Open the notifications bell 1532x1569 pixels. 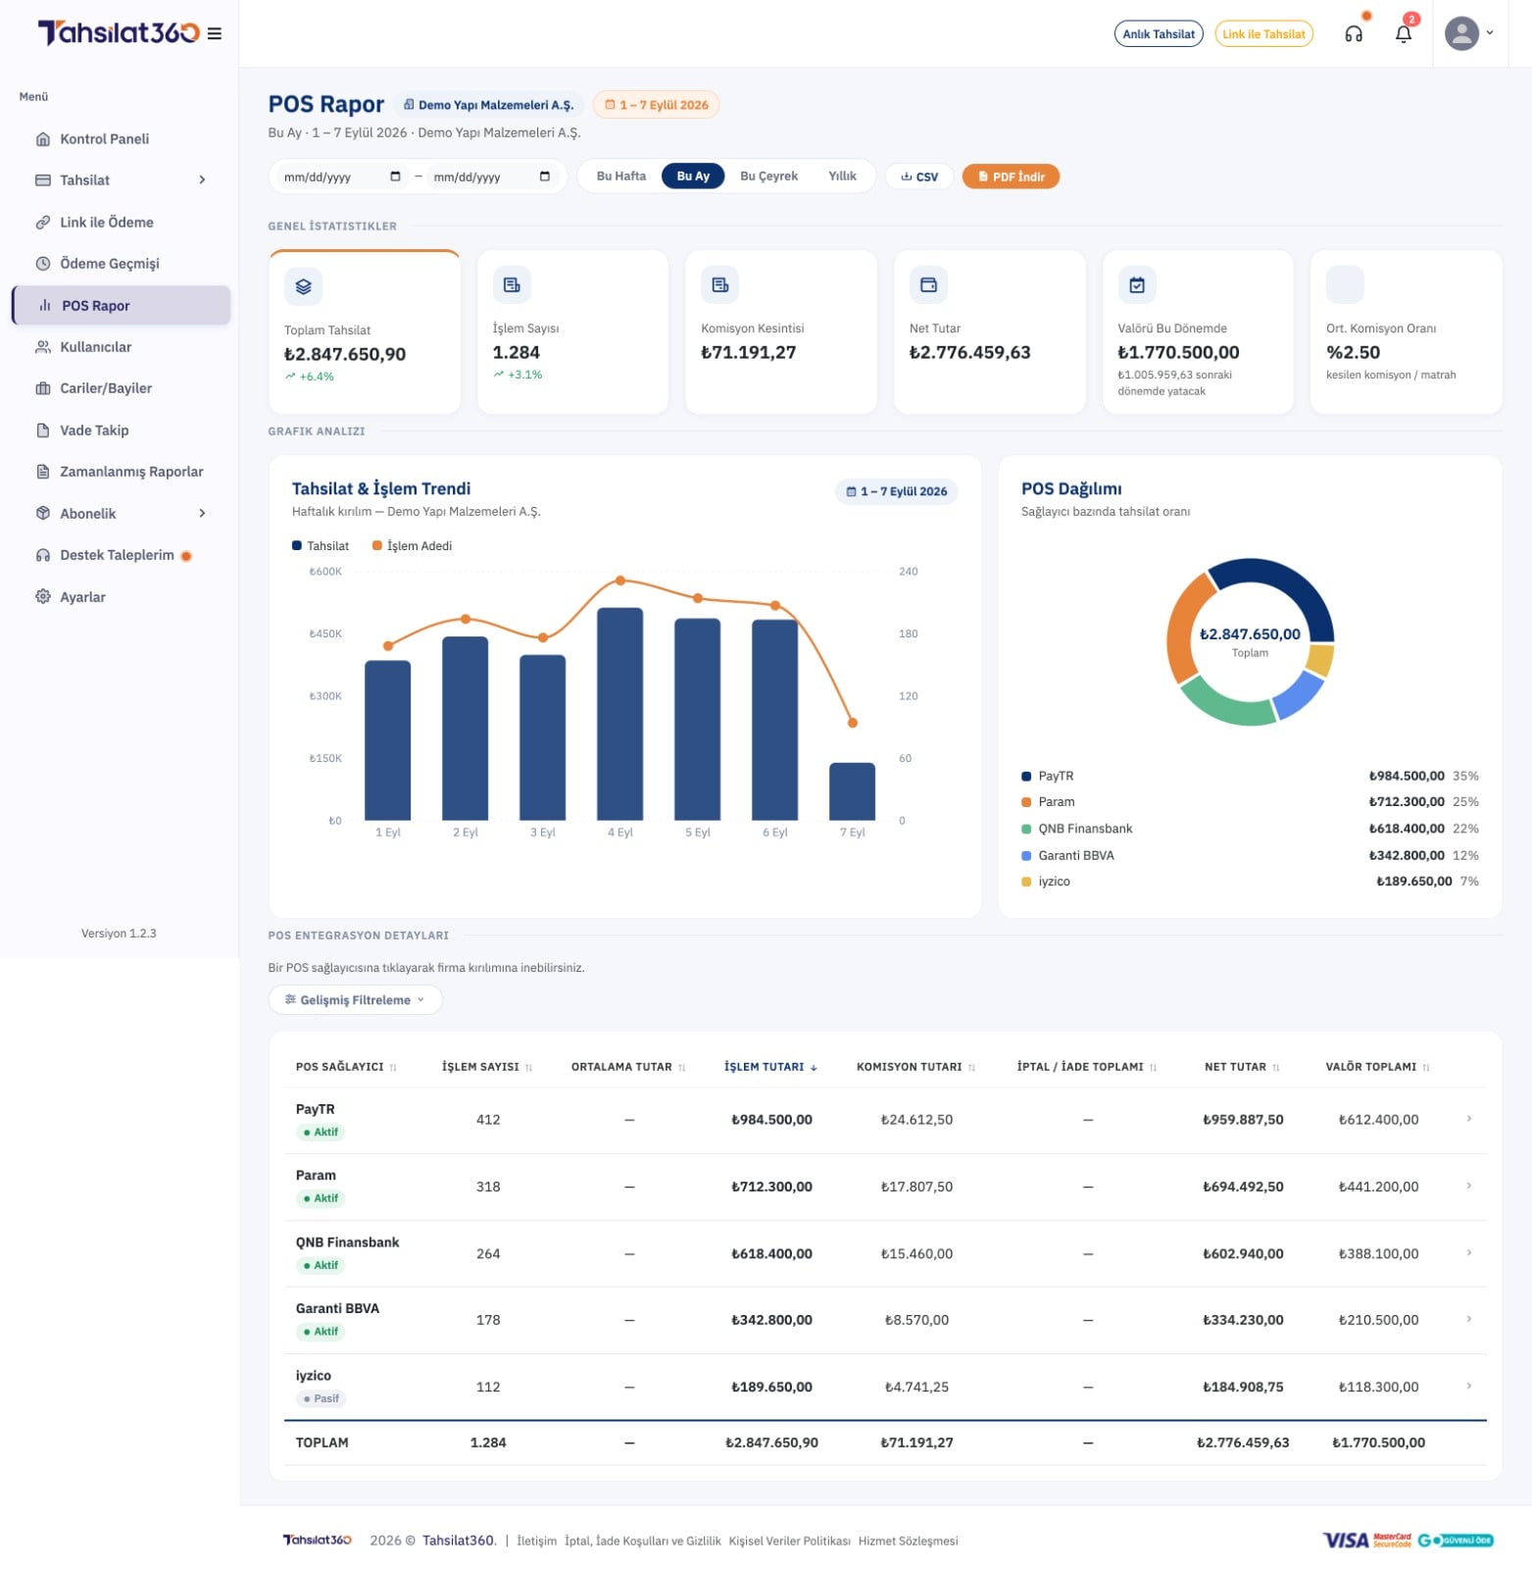[1404, 34]
